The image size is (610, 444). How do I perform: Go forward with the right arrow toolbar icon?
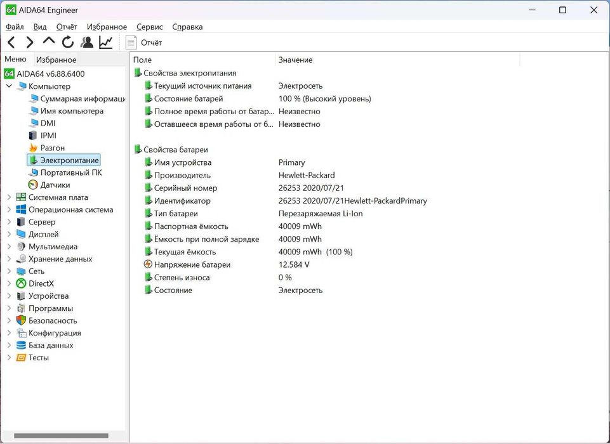30,42
